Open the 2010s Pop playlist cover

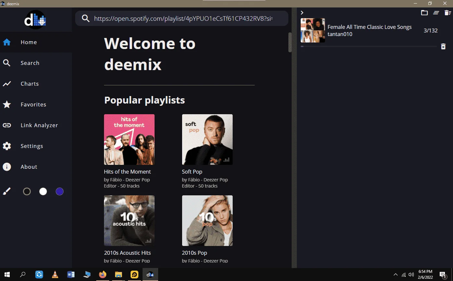pyautogui.click(x=207, y=221)
